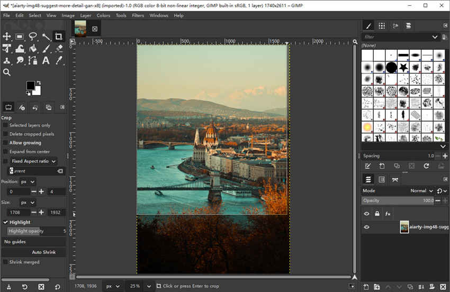The image size is (450, 292).
Task: Toggle Expand from center checkbox
Action: 5,151
